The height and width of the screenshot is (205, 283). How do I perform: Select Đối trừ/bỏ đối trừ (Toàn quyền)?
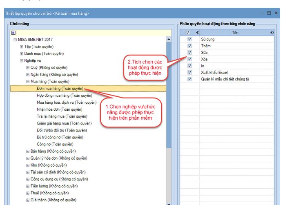[62, 130]
